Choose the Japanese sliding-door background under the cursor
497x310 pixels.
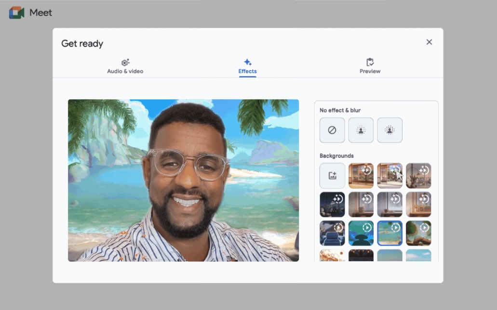(x=390, y=176)
